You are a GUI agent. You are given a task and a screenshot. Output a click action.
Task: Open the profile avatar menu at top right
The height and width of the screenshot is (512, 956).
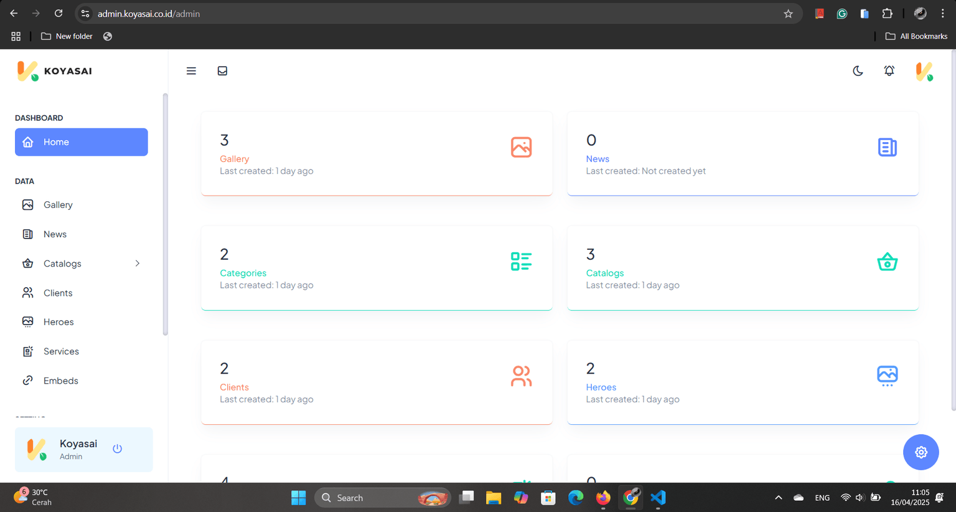(x=924, y=71)
